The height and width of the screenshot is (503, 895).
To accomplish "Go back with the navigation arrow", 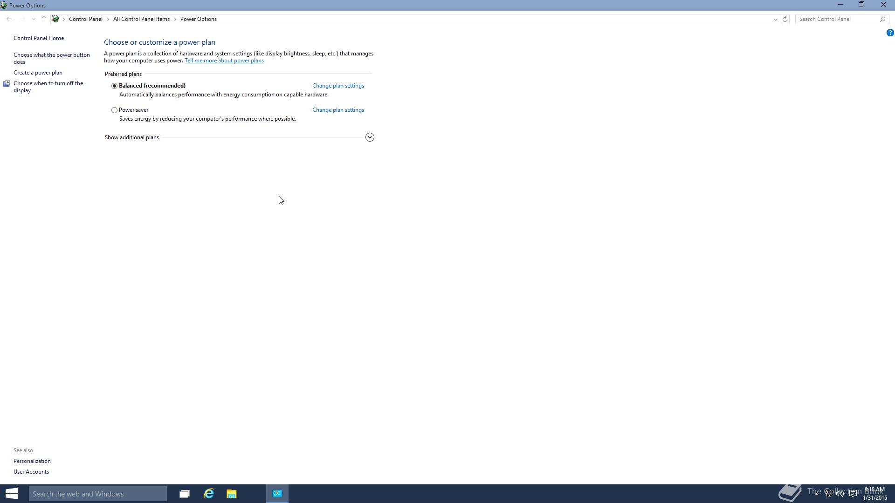I will tap(9, 19).
